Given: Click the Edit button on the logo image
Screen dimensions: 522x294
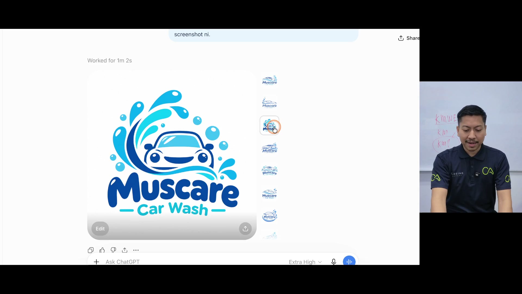Looking at the screenshot, I should 100,229.
